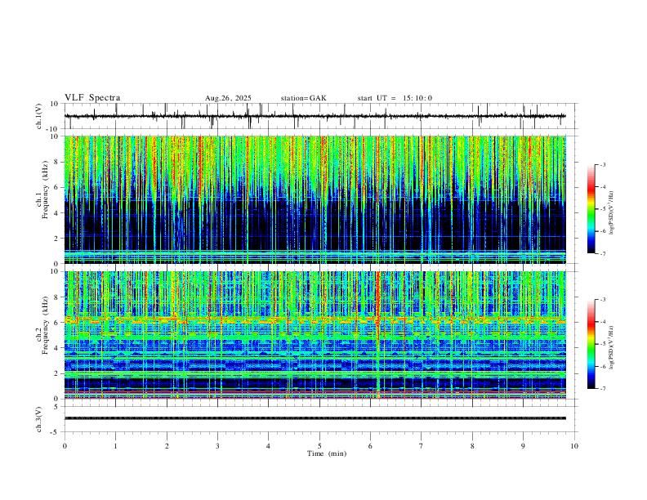647x500 pixels.
Task: Click the ch.2 spectrogram colorbar
Action: coord(591,344)
